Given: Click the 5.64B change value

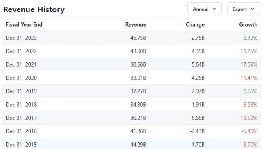Looking at the screenshot, I should tap(198, 64).
